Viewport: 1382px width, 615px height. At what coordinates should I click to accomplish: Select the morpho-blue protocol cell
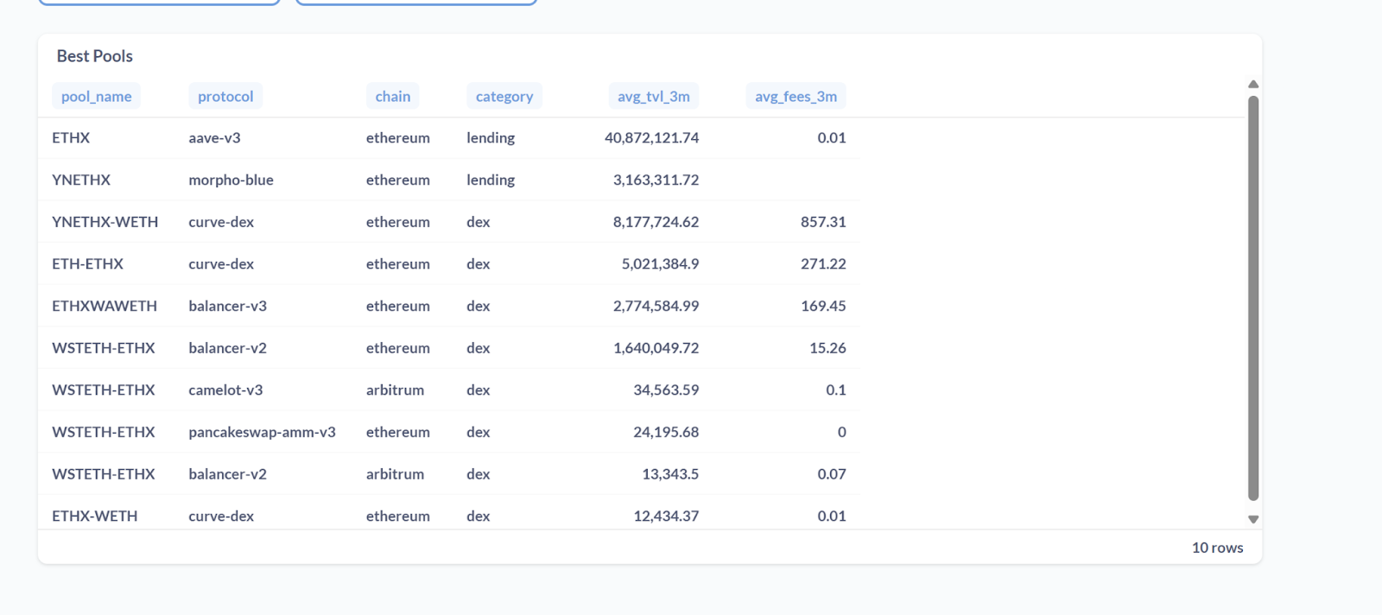231,180
